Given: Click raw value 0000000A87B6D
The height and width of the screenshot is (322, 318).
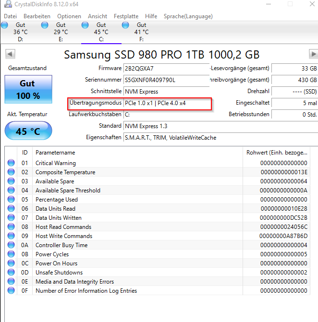Looking at the screenshot, I should (x=283, y=236).
